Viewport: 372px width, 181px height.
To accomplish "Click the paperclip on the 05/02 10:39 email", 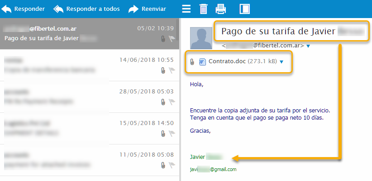I will click(163, 39).
